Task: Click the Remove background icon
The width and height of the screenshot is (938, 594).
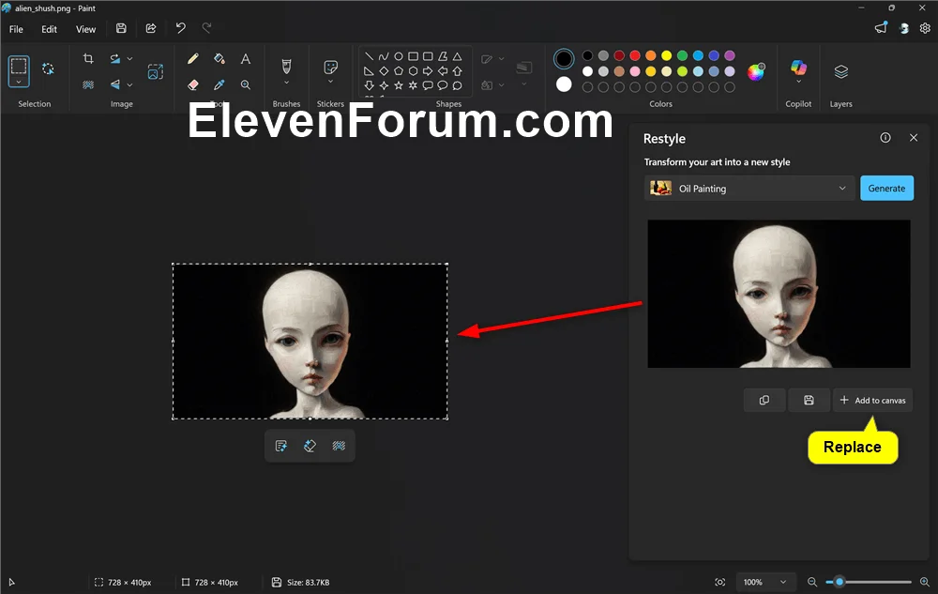Action: tap(88, 85)
